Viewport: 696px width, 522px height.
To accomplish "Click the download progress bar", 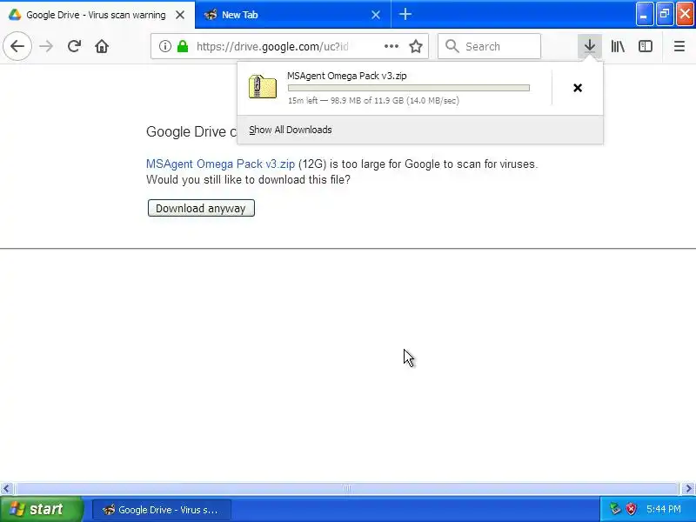I will tap(408, 88).
